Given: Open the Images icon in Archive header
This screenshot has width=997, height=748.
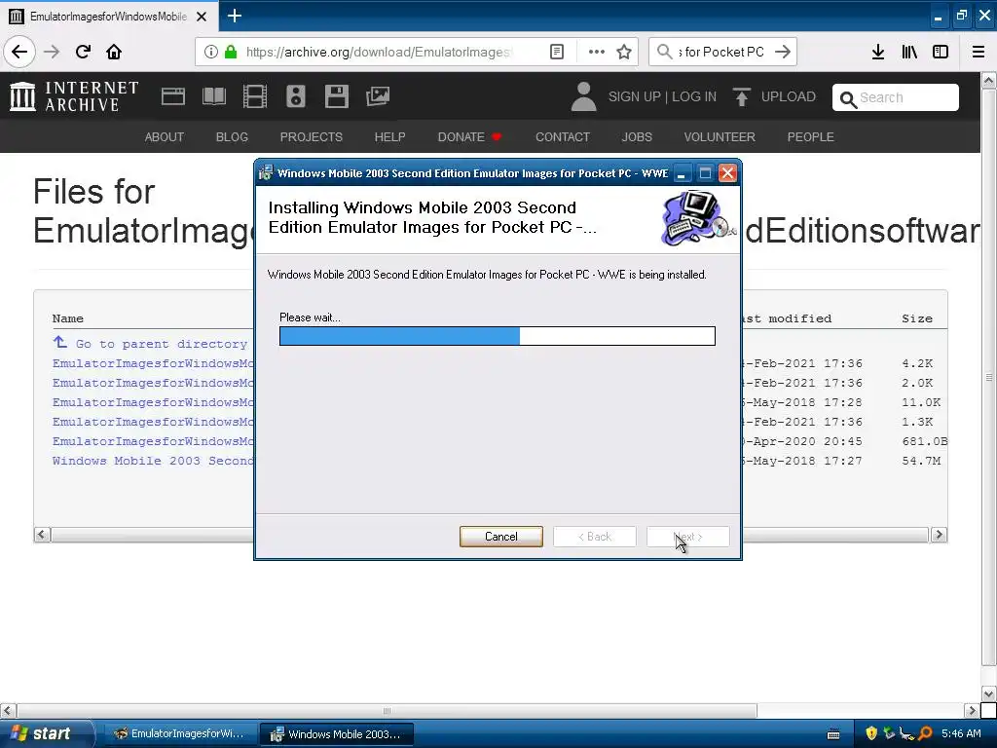Looking at the screenshot, I should (x=378, y=96).
